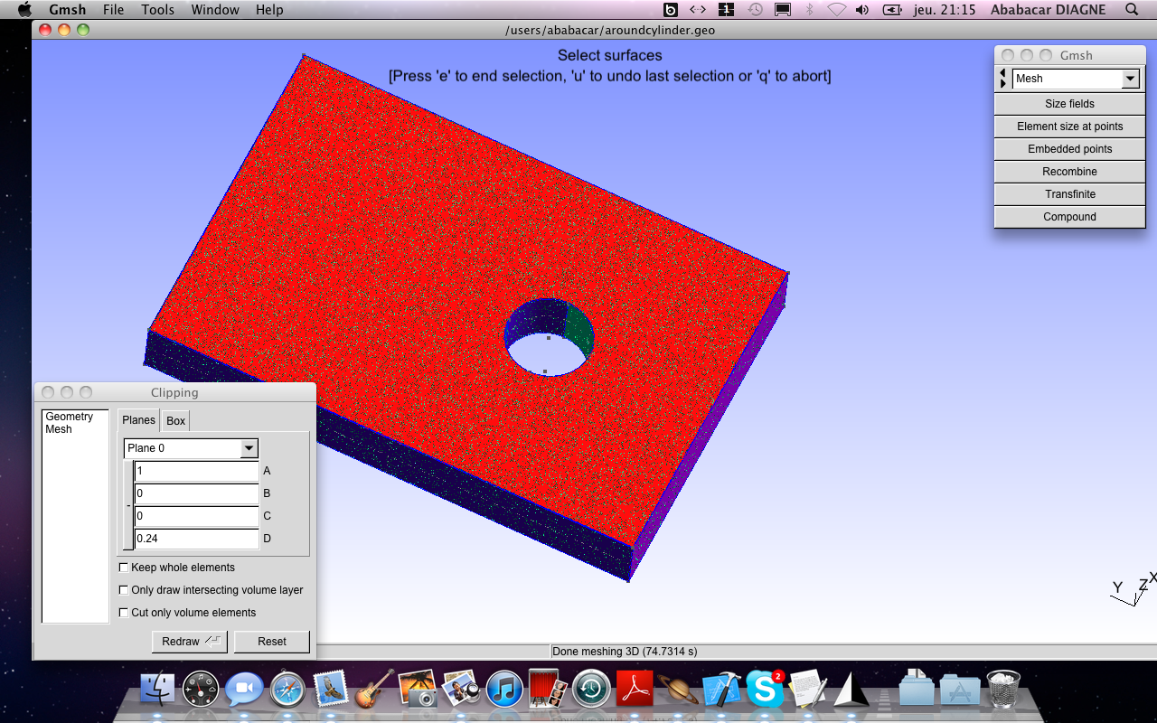
Task: Switch to the Planes tab
Action: 139,420
